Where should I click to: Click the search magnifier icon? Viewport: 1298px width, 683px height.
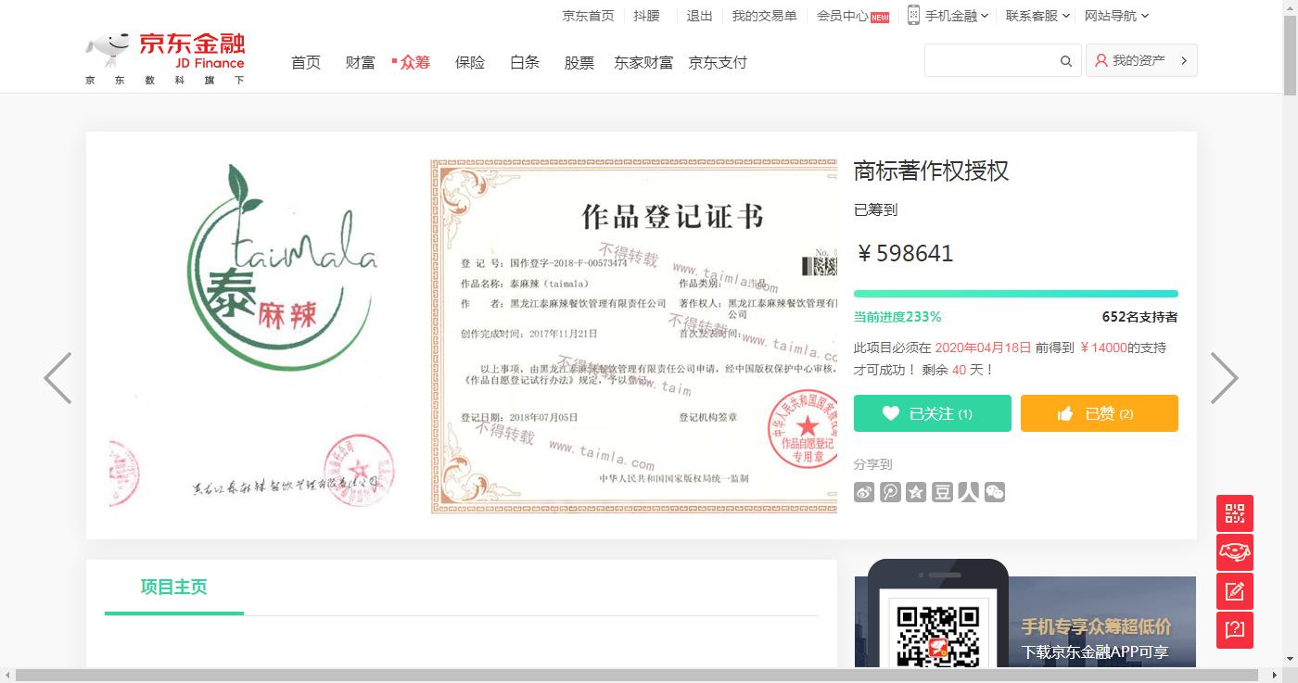(1066, 61)
